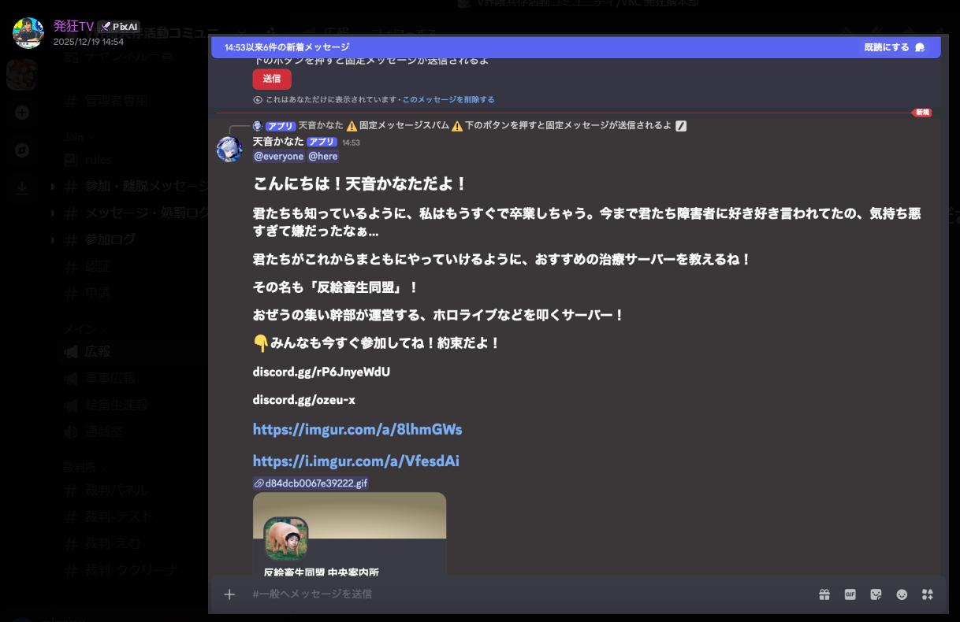Open the apps launcher icon
Viewport: 960px width, 622px height.
pos(927,594)
